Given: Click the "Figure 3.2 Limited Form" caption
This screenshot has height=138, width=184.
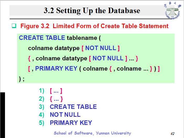Looking at the screenshot, I should click(x=94, y=26).
